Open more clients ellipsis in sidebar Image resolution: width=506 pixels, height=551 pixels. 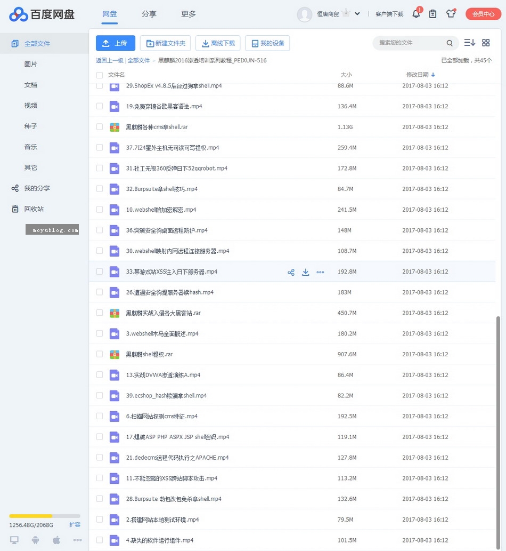pyautogui.click(x=78, y=540)
